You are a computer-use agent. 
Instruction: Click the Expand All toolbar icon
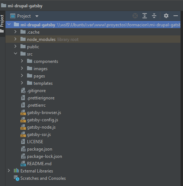click(x=145, y=16)
